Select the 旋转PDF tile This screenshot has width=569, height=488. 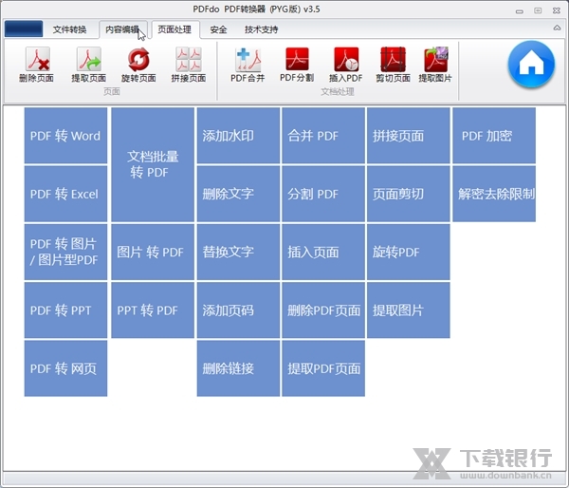pyautogui.click(x=409, y=252)
